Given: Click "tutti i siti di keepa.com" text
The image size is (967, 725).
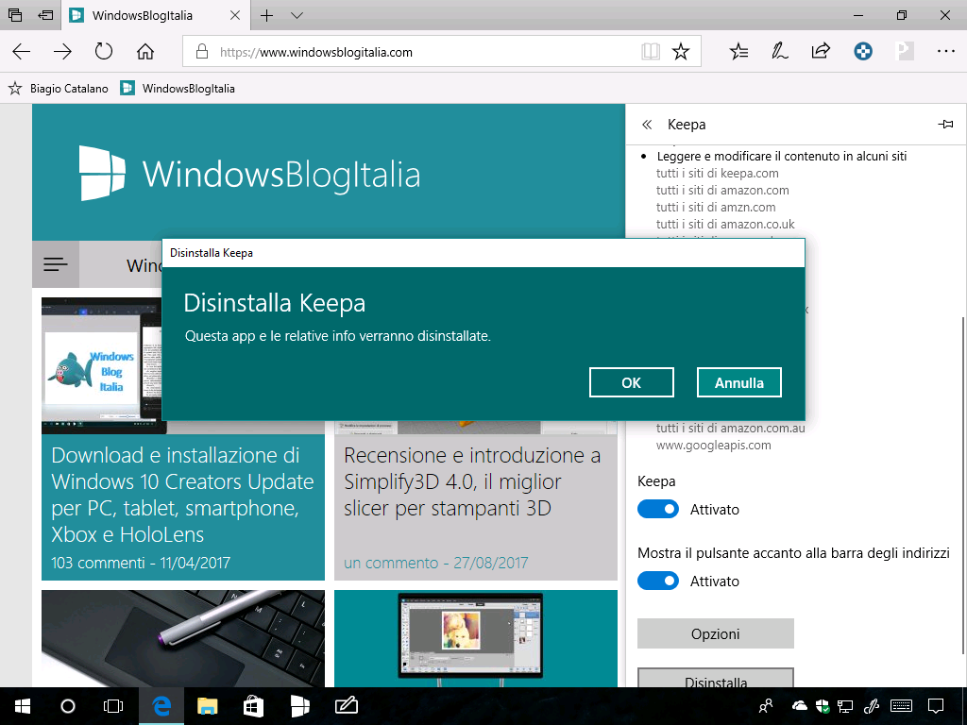Looking at the screenshot, I should click(x=718, y=174).
